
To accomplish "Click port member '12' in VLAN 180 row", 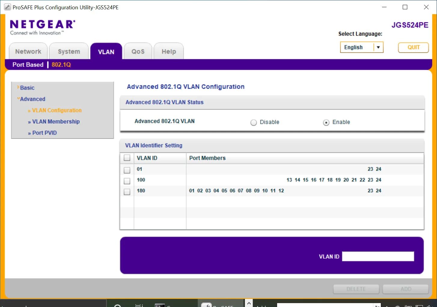I will coord(281,191).
